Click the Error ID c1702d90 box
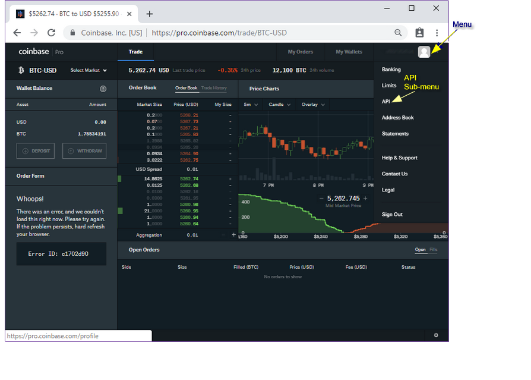The image size is (531, 380). pos(61,253)
